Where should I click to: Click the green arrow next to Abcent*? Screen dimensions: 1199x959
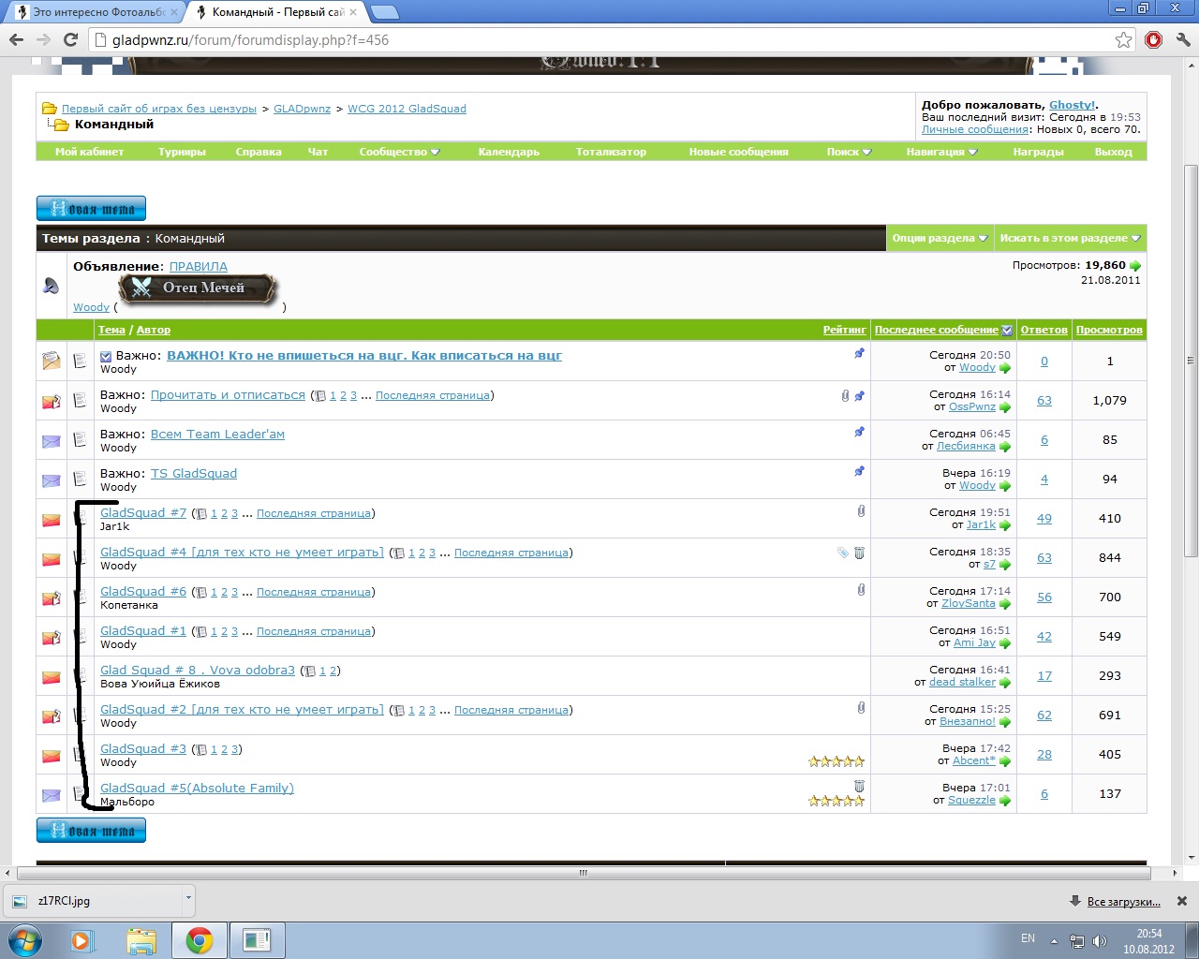(x=1005, y=761)
